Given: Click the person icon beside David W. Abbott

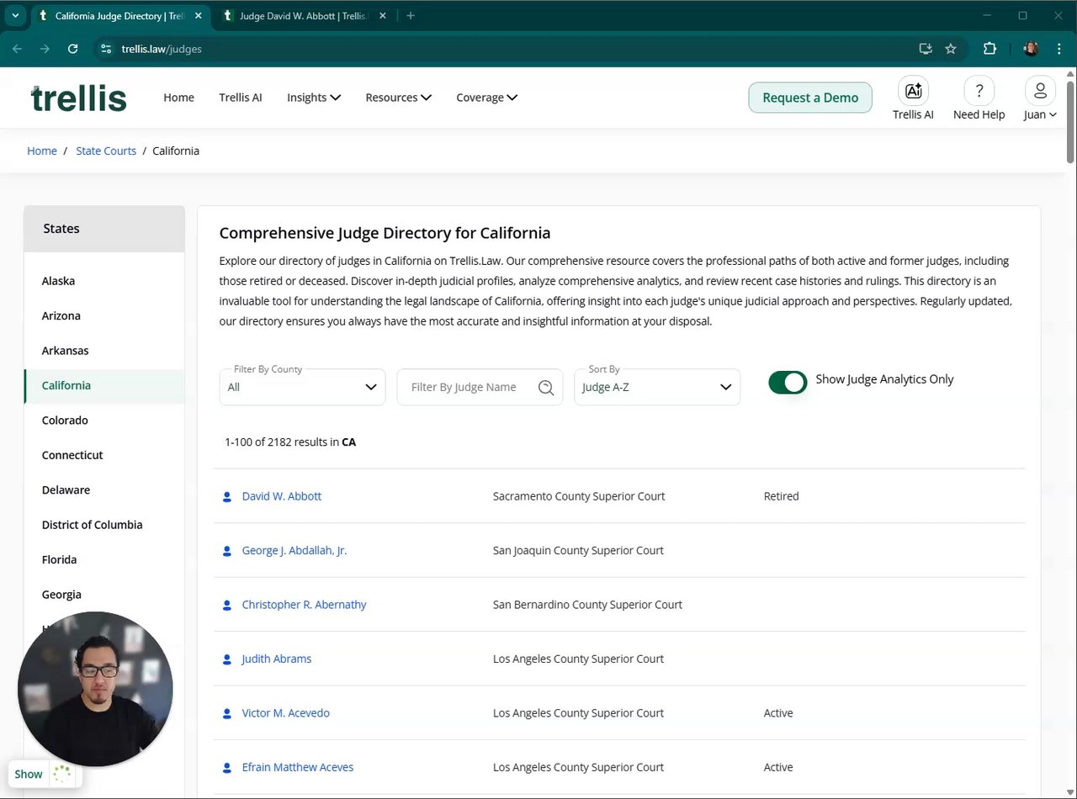Looking at the screenshot, I should point(226,497).
